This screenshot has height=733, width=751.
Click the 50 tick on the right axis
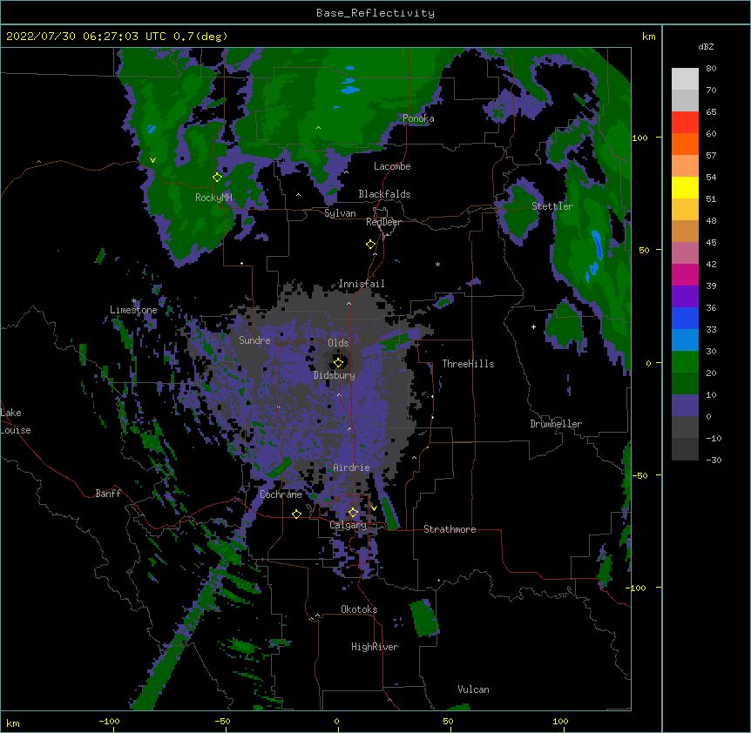pyautogui.click(x=644, y=250)
